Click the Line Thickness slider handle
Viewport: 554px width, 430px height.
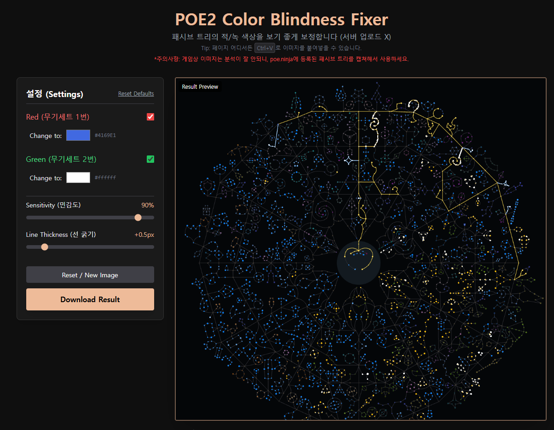pyautogui.click(x=45, y=247)
